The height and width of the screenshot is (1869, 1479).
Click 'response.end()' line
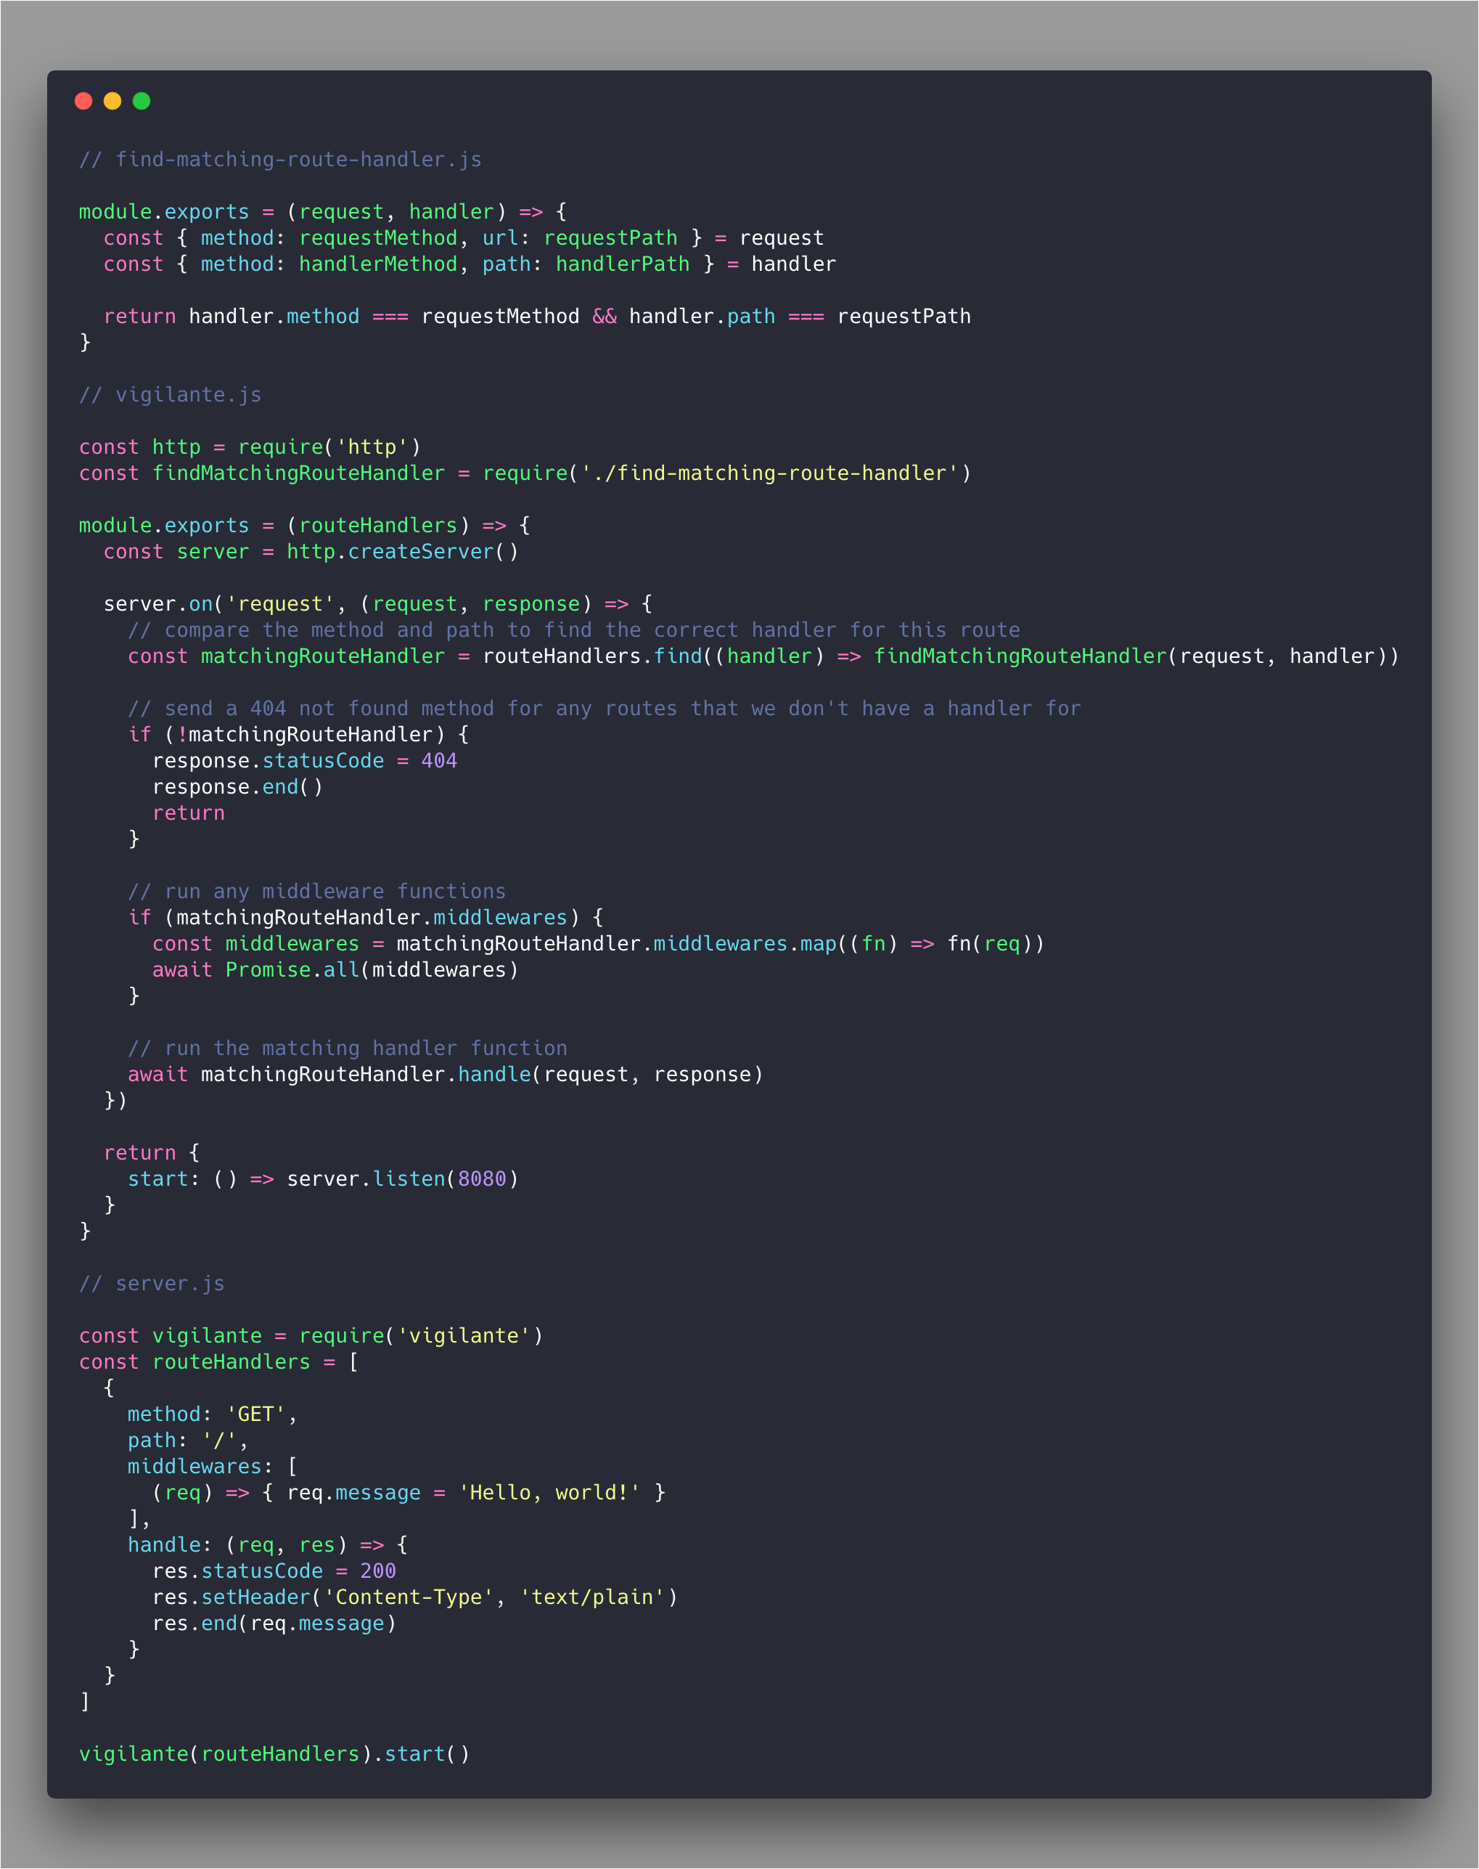click(x=237, y=787)
